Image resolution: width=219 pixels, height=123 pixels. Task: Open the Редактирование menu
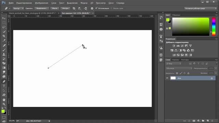(x=24, y=3)
